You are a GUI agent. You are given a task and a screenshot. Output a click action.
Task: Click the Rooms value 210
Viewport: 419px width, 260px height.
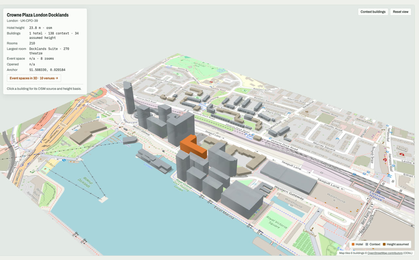click(x=32, y=43)
